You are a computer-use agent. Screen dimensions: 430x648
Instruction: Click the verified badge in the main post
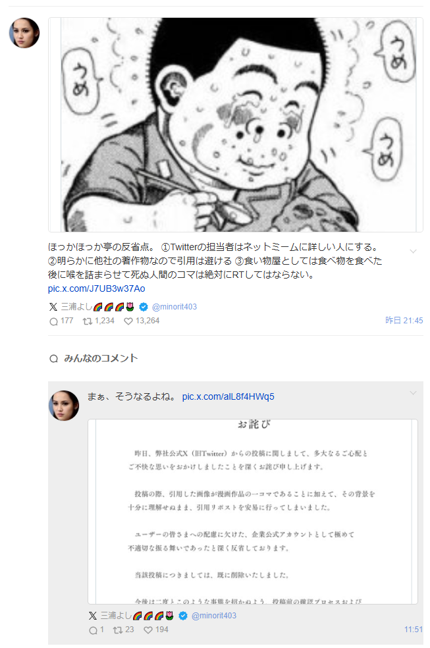[144, 307]
